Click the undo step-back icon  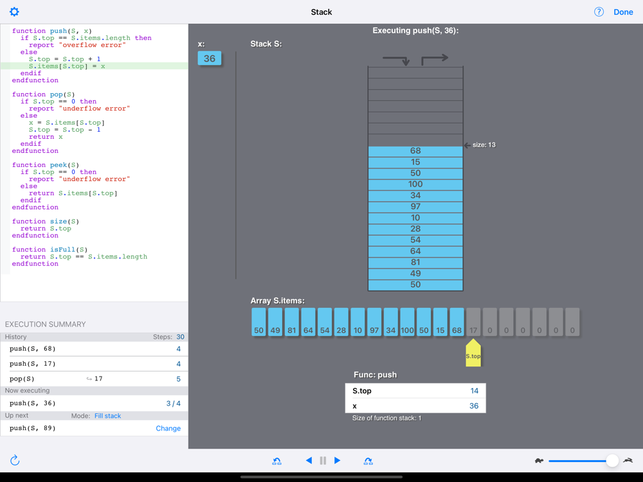click(x=276, y=461)
